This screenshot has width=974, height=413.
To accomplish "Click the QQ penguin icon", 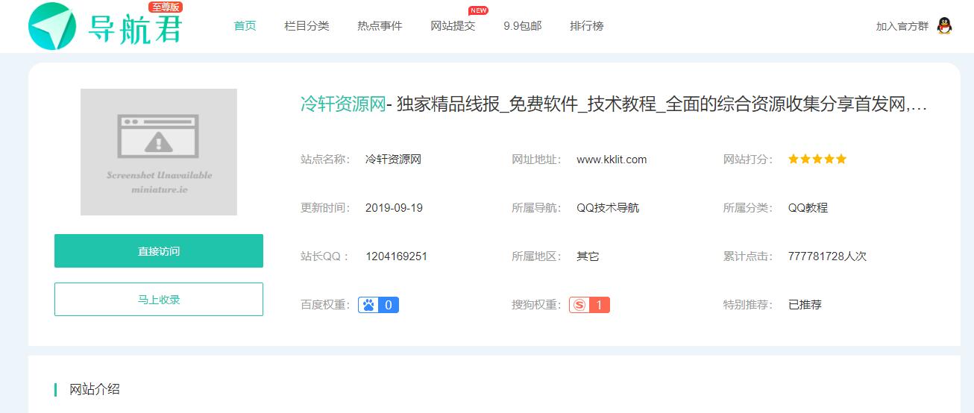I will tap(944, 26).
